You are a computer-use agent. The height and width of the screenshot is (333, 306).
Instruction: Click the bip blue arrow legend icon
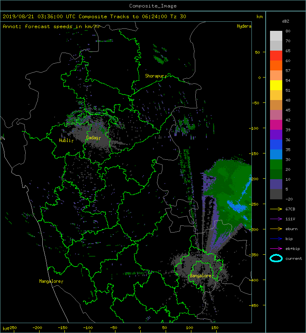point(276,239)
